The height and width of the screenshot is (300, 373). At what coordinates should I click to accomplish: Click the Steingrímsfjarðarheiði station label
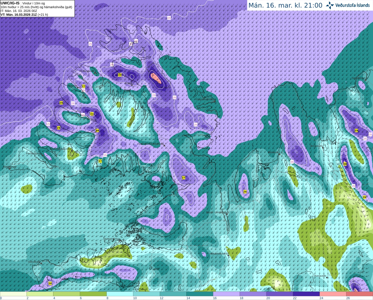[x=151, y=144]
